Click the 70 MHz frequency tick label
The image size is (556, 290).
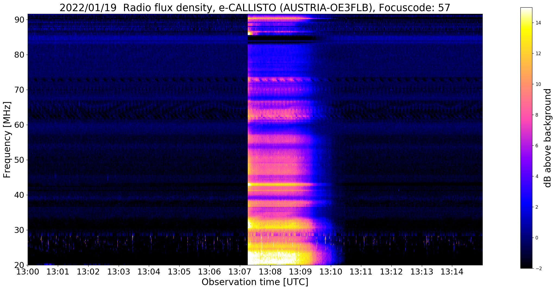pyautogui.click(x=19, y=90)
